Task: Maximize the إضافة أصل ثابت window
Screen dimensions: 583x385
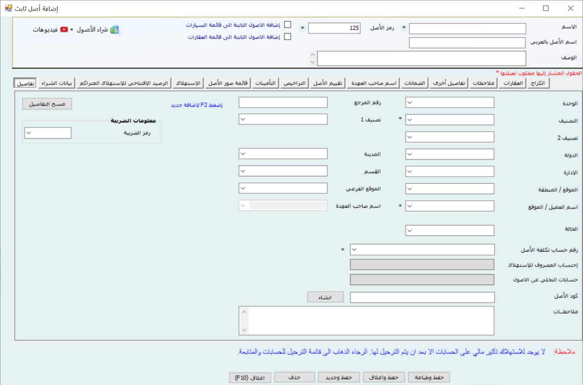Action: point(546,8)
